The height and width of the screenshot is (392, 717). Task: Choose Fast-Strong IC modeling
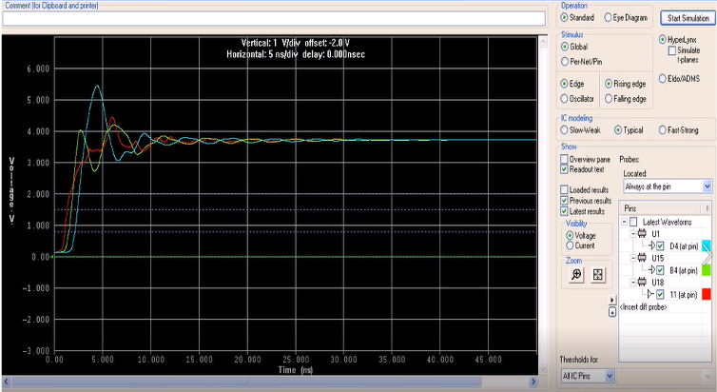click(662, 130)
